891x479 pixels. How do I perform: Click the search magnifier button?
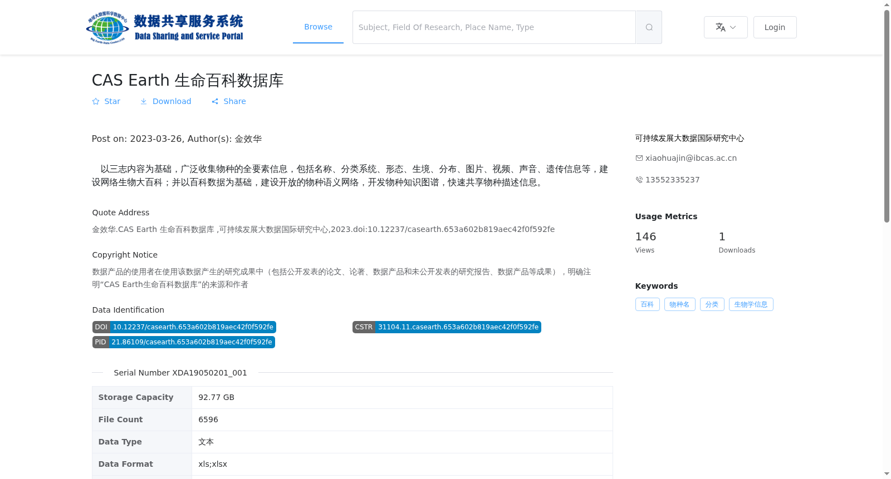coord(649,27)
